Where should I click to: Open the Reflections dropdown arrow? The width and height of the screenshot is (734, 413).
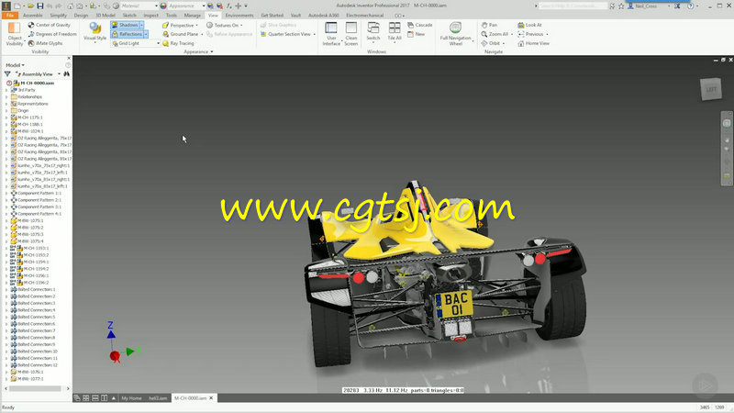pos(146,34)
